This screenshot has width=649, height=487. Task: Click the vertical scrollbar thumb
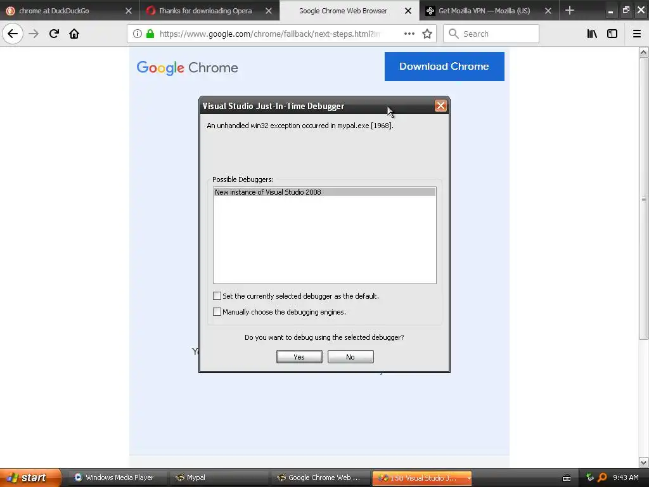pyautogui.click(x=643, y=198)
